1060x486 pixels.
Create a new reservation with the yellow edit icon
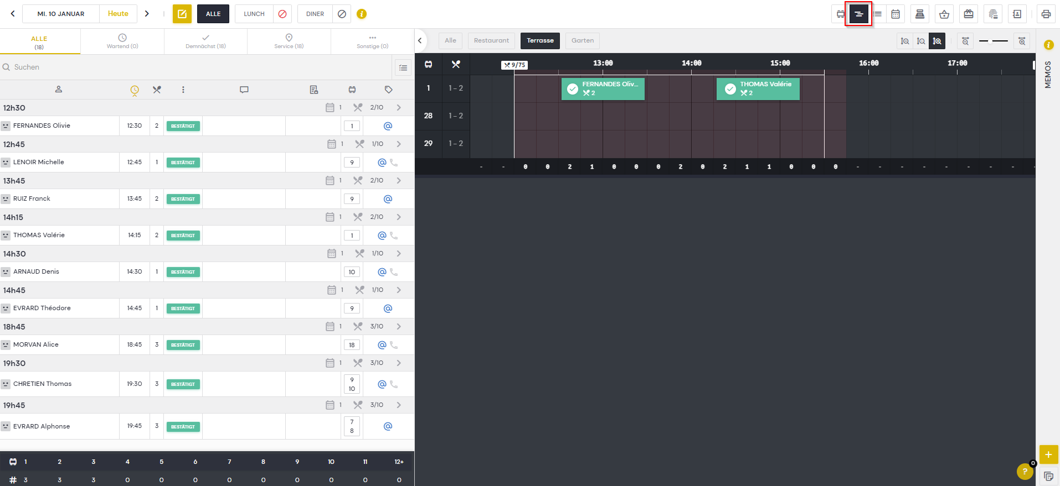(x=182, y=14)
